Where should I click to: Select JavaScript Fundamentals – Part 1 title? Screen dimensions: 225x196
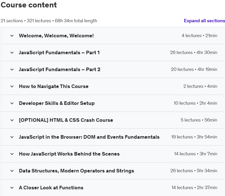(59, 52)
